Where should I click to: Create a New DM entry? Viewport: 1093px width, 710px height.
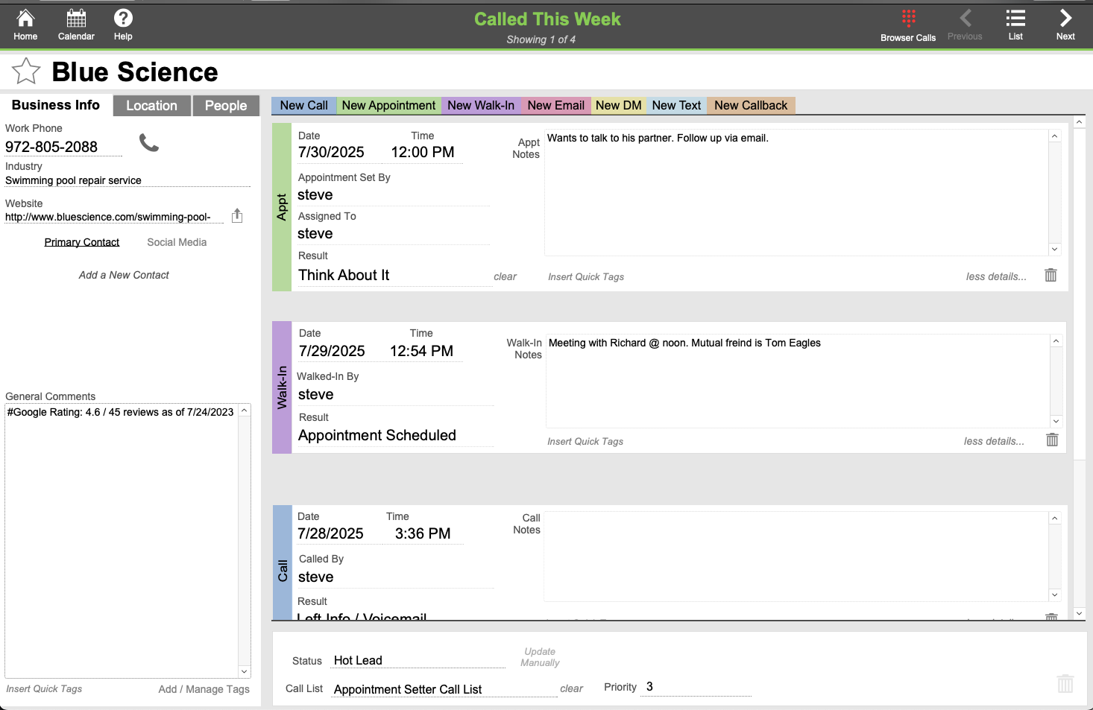619,106
